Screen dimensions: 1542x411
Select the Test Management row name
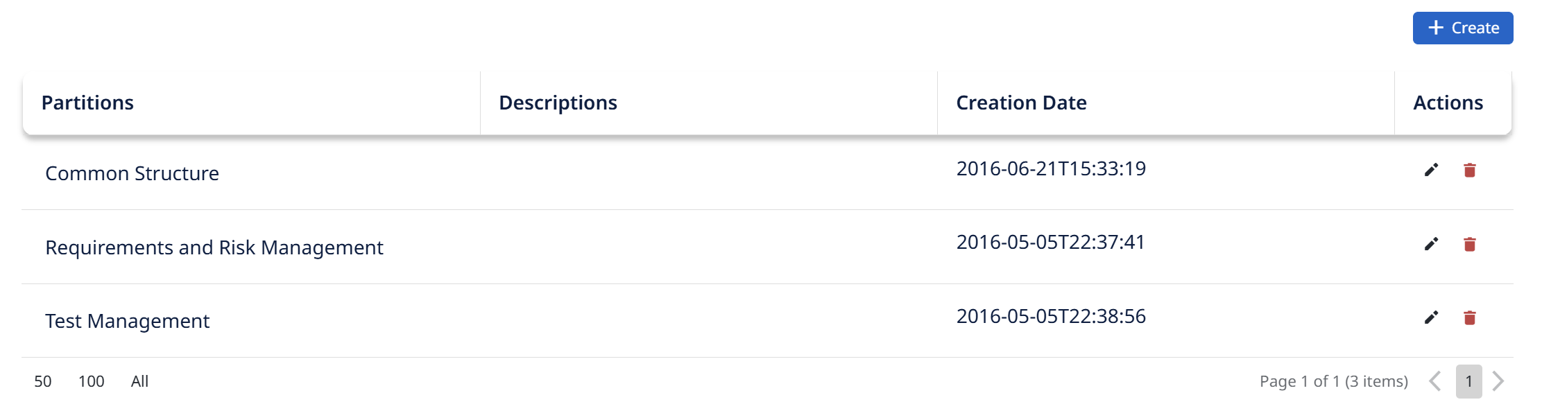(127, 321)
